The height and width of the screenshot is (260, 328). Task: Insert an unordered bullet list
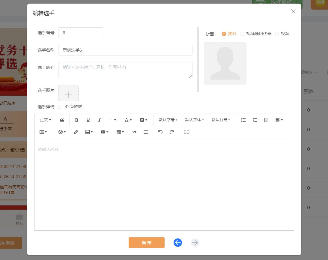[x=243, y=120]
